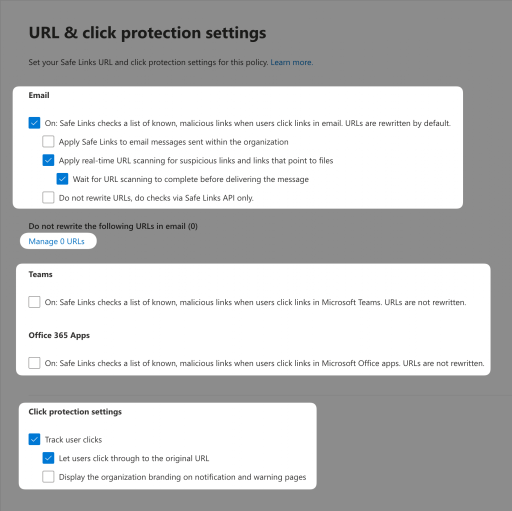Enable Safe Links for Microsoft Office apps
Image resolution: width=512 pixels, height=511 pixels.
click(x=34, y=363)
